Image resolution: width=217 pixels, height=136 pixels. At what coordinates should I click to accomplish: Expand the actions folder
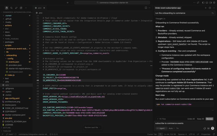click(x=16, y=25)
